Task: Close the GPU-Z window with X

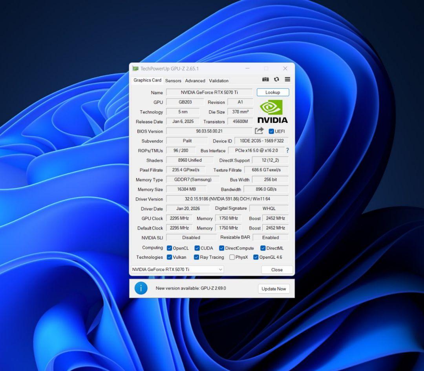Action: 285,68
